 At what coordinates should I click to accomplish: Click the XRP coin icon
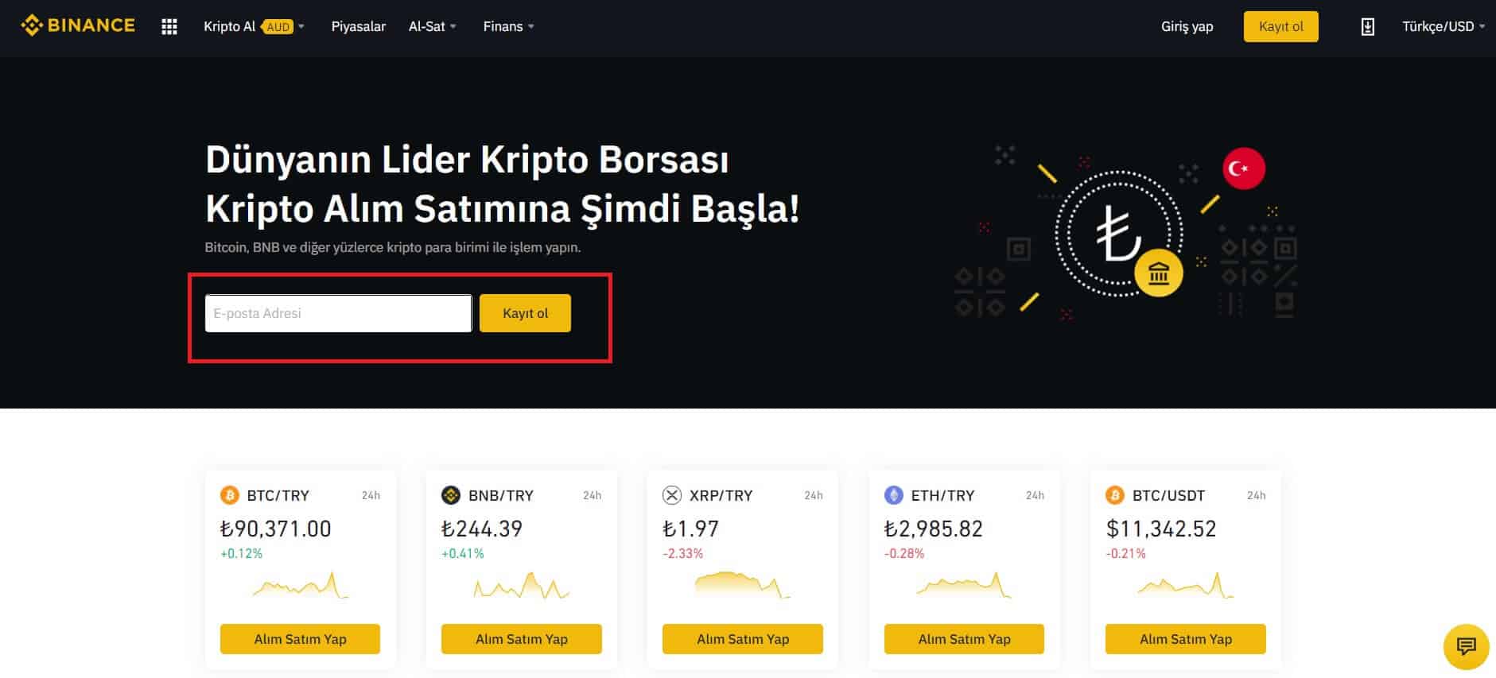(672, 495)
